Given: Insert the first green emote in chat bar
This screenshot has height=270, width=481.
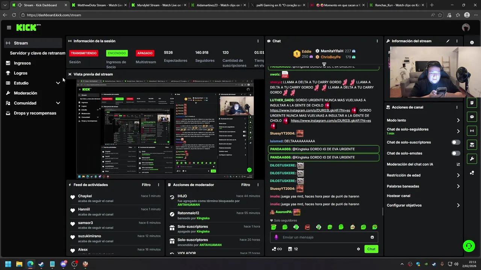Looking at the screenshot, I should pyautogui.click(x=274, y=227).
